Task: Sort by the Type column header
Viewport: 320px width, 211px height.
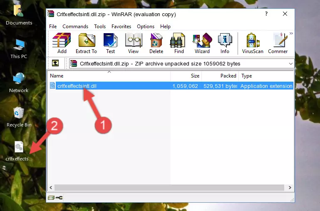Action: tap(266, 76)
